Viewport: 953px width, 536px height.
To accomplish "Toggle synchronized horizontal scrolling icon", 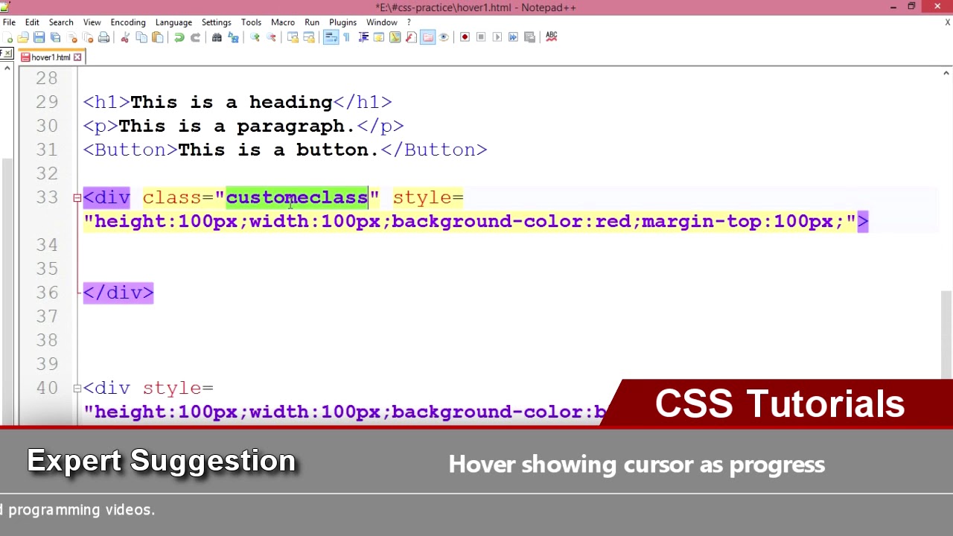I will [309, 36].
